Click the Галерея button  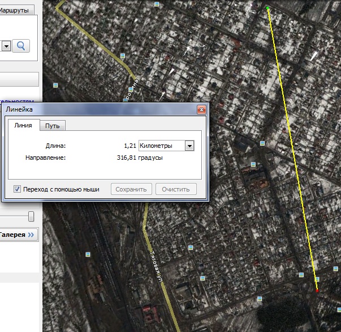coord(19,235)
